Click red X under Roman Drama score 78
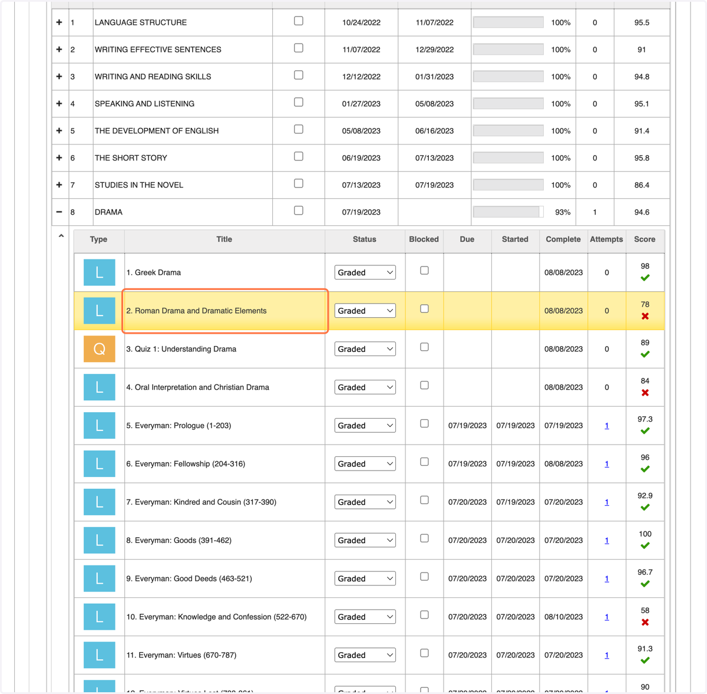 click(645, 316)
